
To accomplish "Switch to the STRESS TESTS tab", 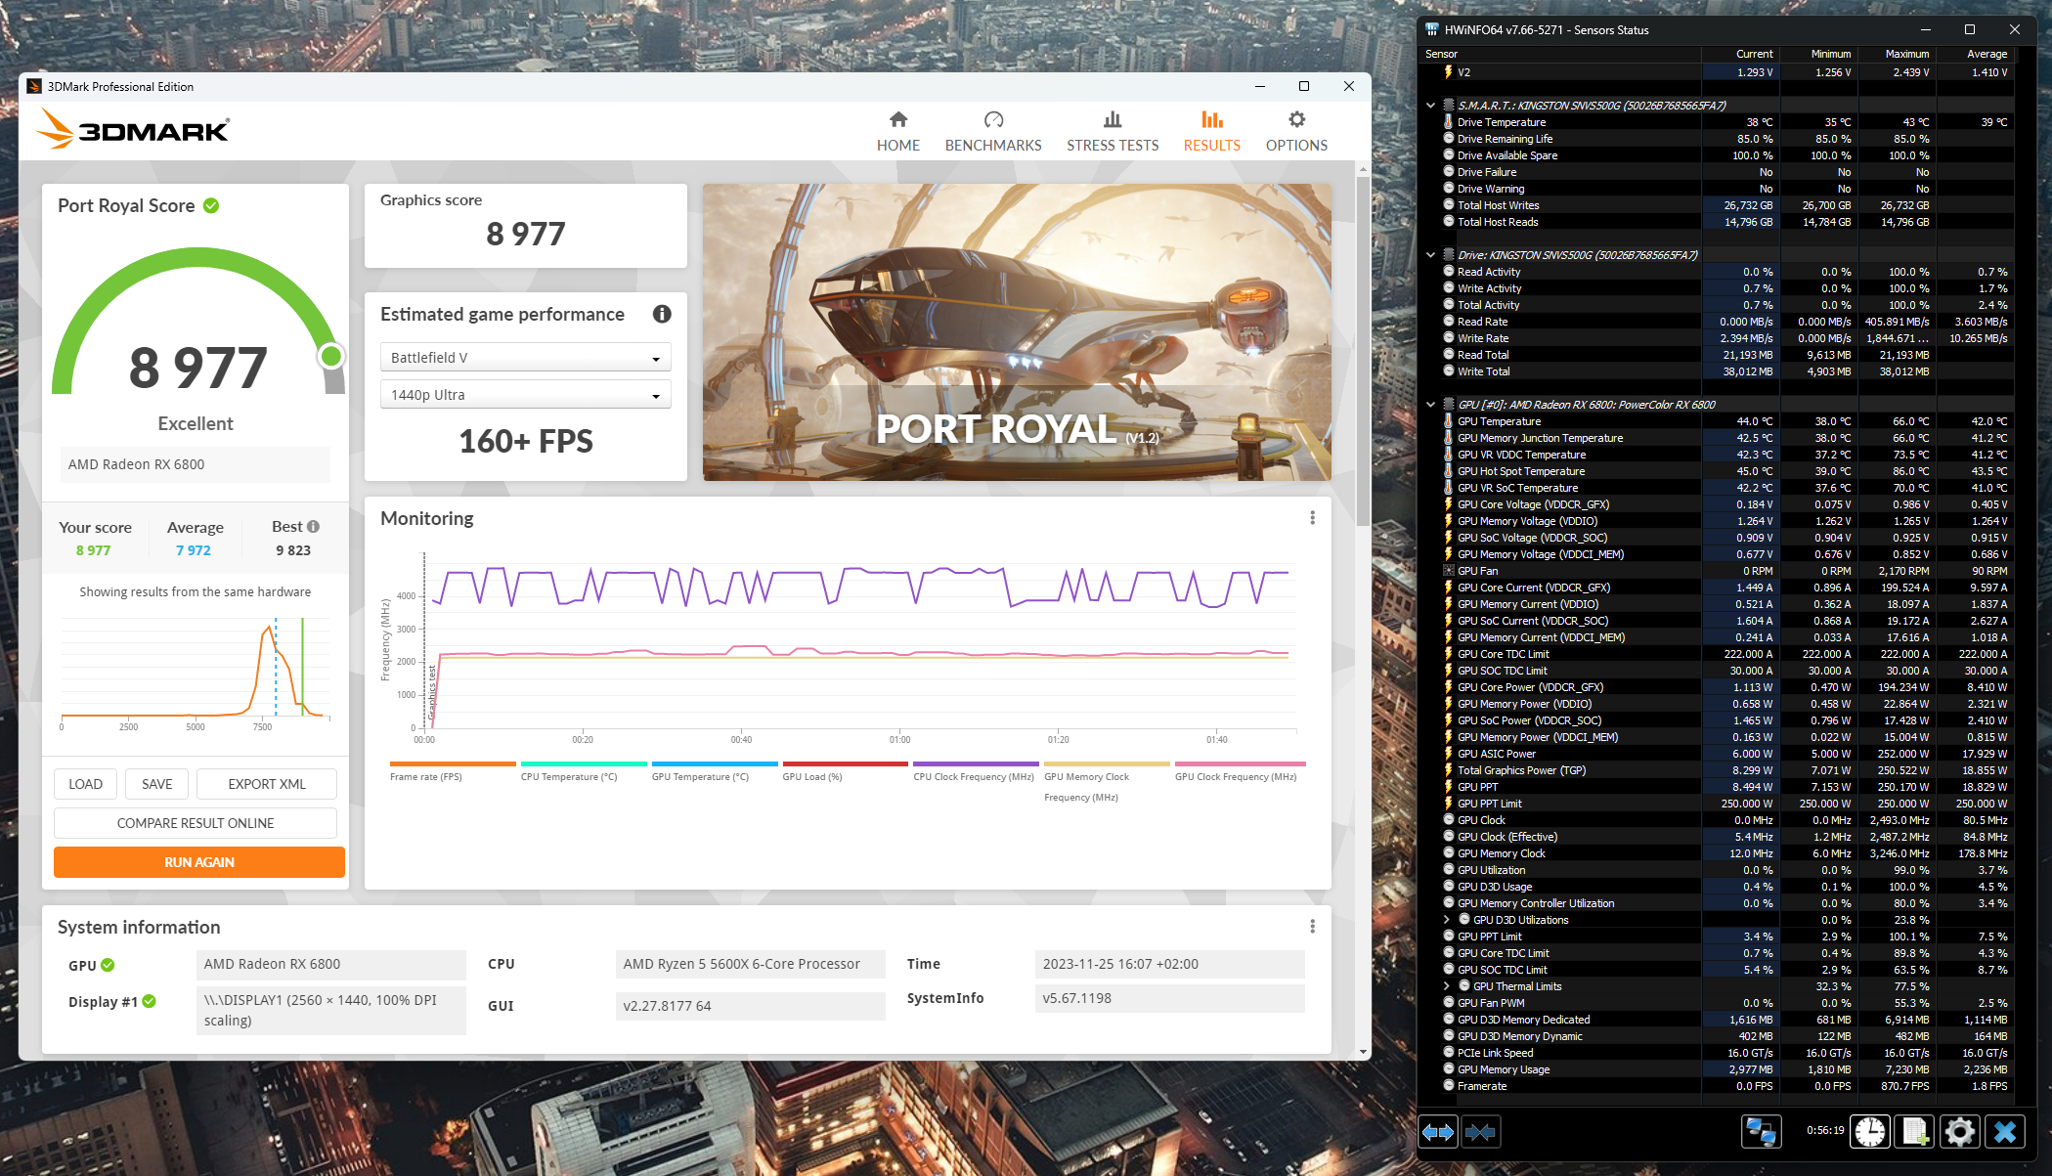I will (x=1113, y=131).
